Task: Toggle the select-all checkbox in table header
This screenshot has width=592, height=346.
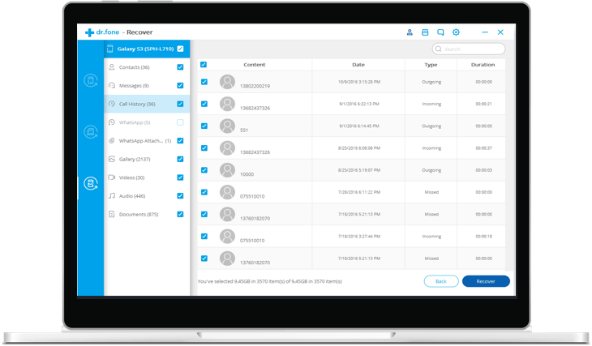Action: (x=204, y=65)
